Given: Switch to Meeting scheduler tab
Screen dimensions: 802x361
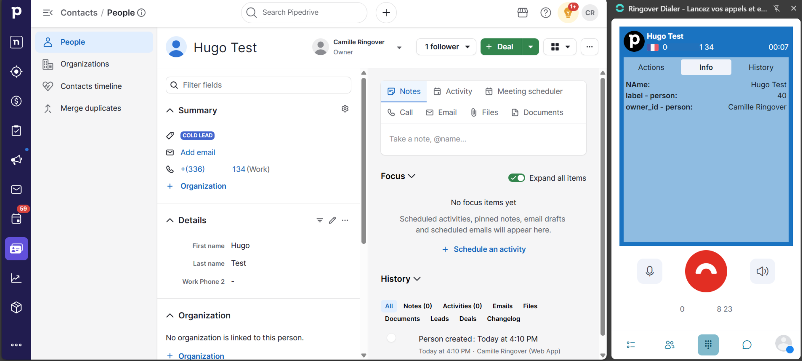Looking at the screenshot, I should pos(524,91).
